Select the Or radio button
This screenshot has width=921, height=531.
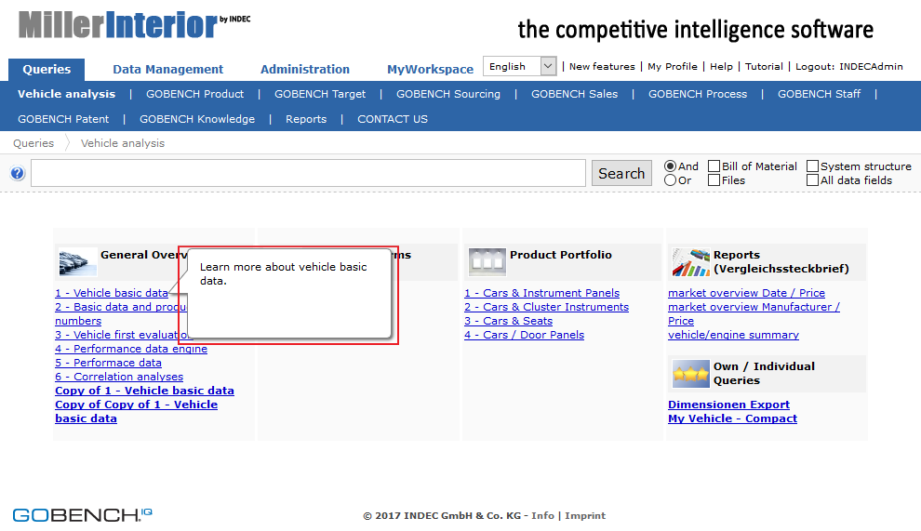670,180
